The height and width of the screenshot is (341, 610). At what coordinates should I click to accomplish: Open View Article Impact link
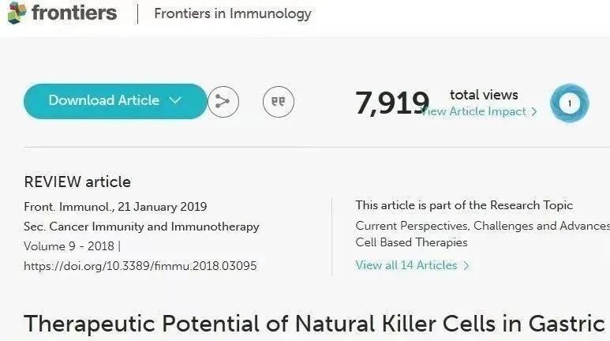[473, 112]
